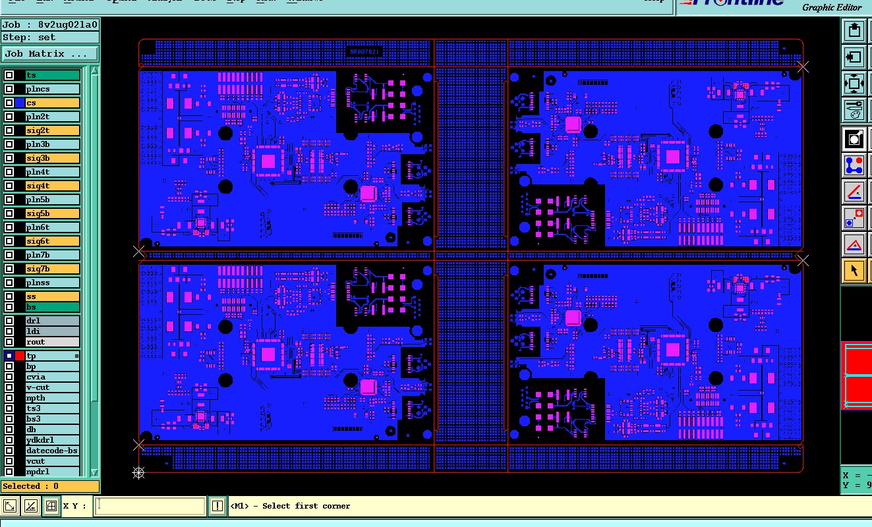
Task: Select the plnss layer name
Action: (x=53, y=283)
